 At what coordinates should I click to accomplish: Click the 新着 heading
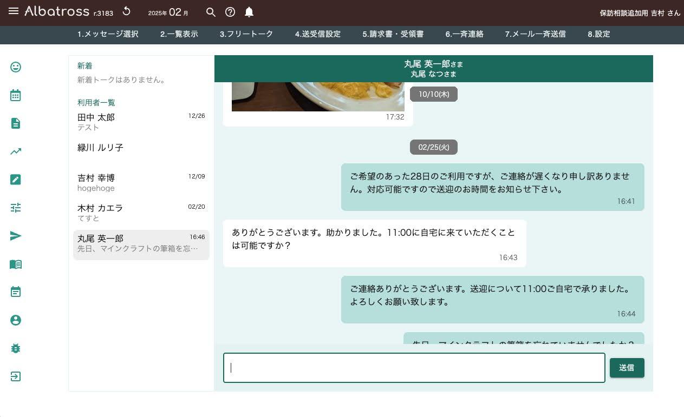pyautogui.click(x=85, y=66)
